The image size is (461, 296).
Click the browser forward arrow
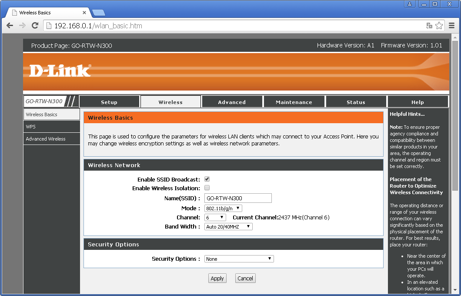(x=22, y=26)
